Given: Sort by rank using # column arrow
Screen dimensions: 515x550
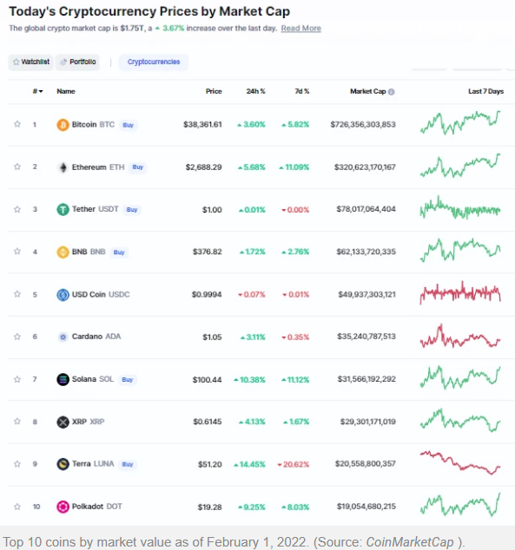Looking at the screenshot, I should tap(38, 91).
